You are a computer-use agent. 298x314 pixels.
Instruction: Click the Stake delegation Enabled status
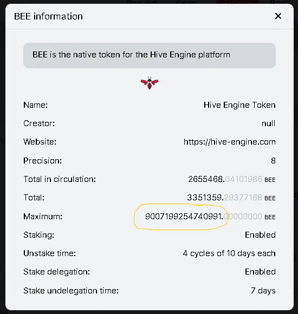[x=260, y=272]
